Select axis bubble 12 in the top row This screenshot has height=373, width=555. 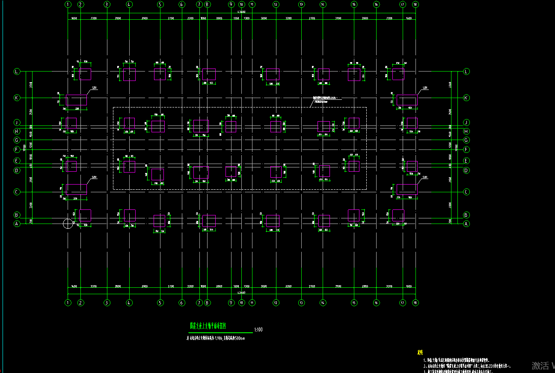(276, 4)
